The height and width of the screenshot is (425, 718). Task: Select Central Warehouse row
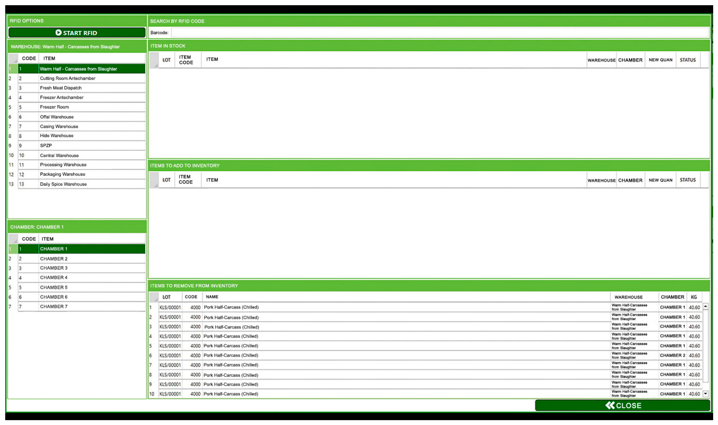pyautogui.click(x=77, y=155)
